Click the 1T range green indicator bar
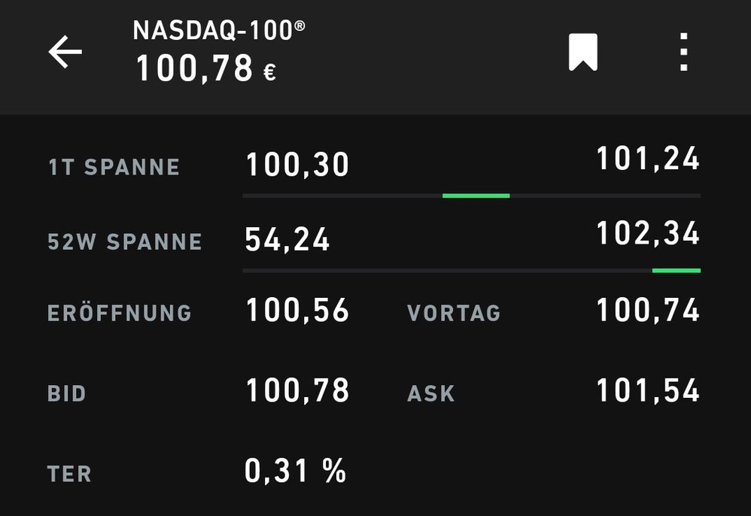This screenshot has width=751, height=516. 476,196
